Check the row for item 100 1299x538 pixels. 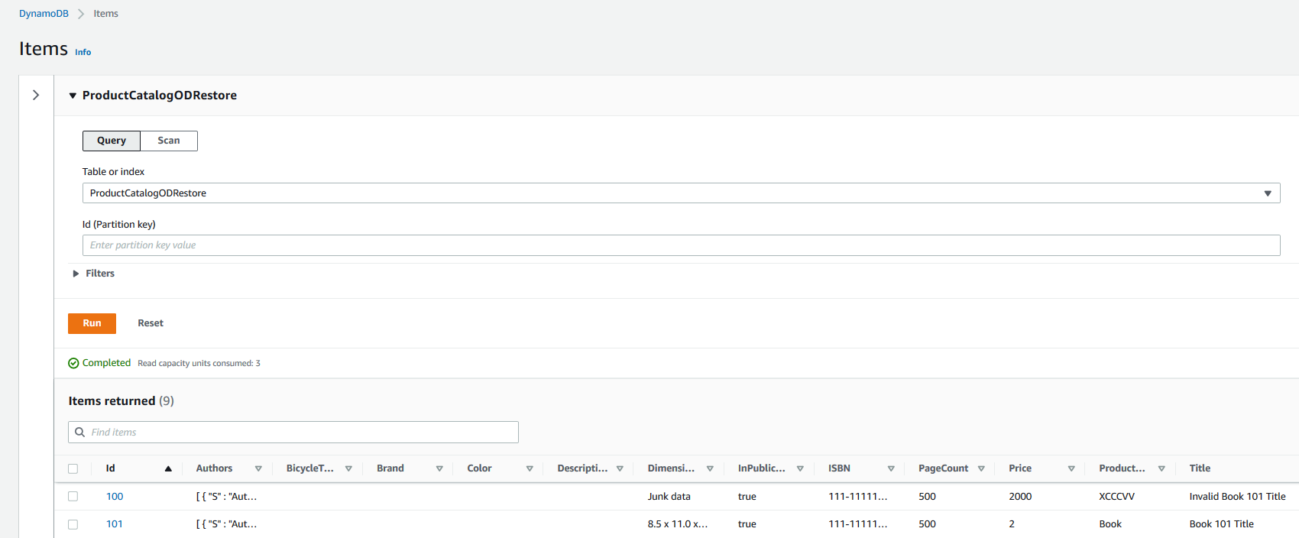coord(73,496)
